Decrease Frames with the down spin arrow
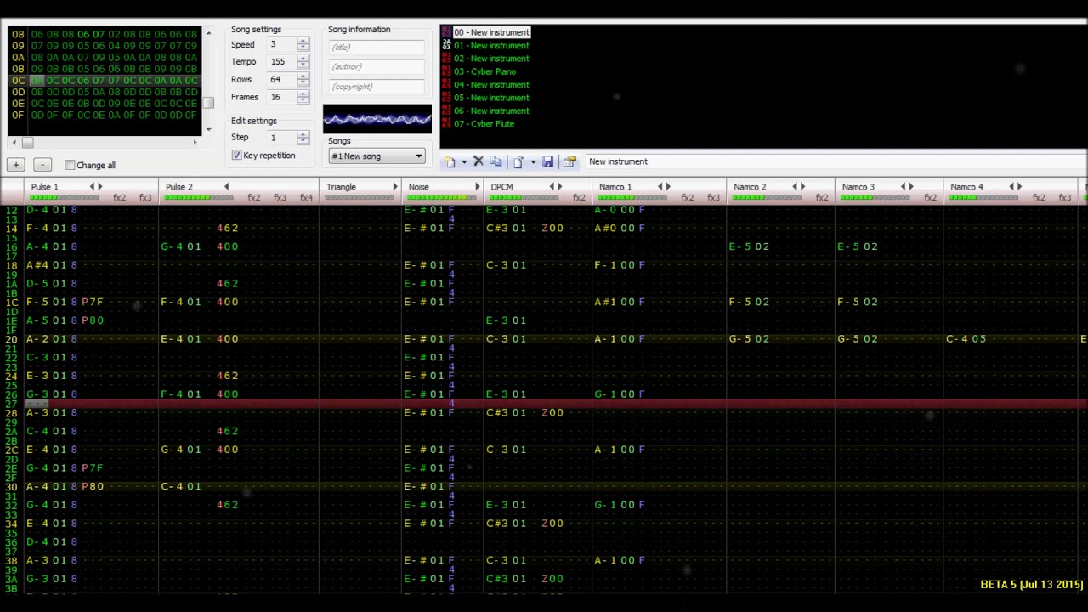Viewport: 1088px width, 612px height. pyautogui.click(x=303, y=100)
